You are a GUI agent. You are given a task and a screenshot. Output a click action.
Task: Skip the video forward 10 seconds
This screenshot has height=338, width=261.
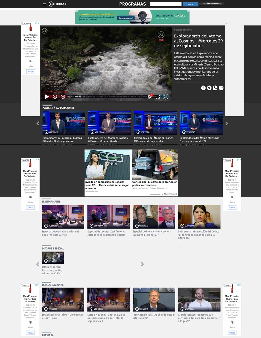pos(63,97)
